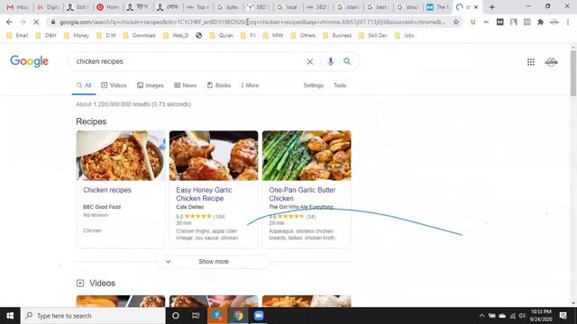The width and height of the screenshot is (577, 324).
Task: Open the Windows notification center
Action: [563, 316]
